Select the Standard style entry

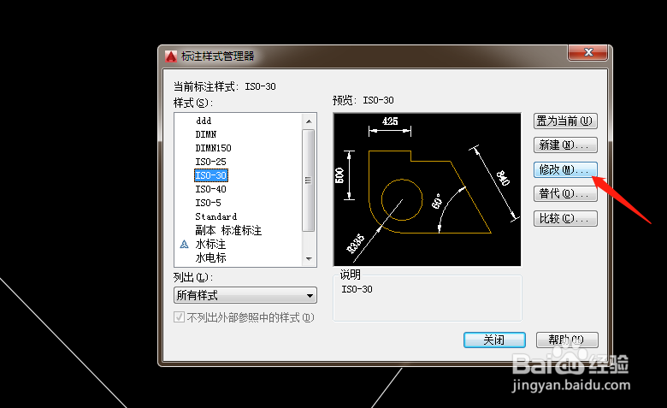[216, 216]
